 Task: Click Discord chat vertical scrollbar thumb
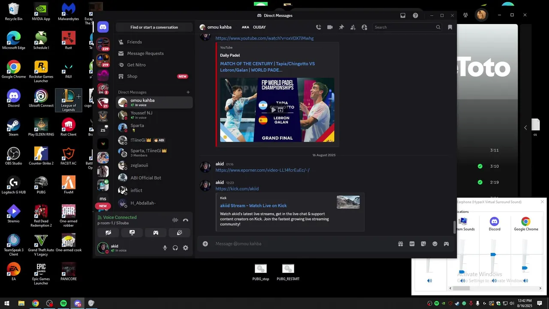pos(455,227)
